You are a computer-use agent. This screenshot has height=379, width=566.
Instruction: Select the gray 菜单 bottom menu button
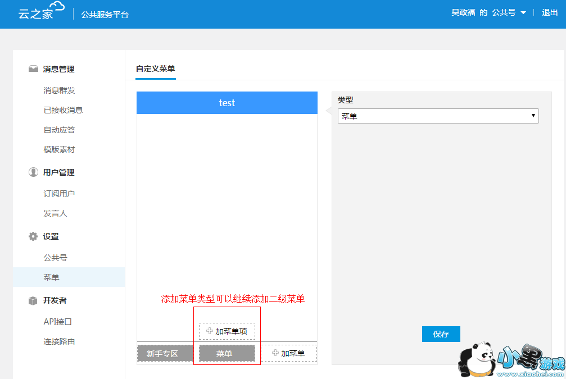coord(224,354)
